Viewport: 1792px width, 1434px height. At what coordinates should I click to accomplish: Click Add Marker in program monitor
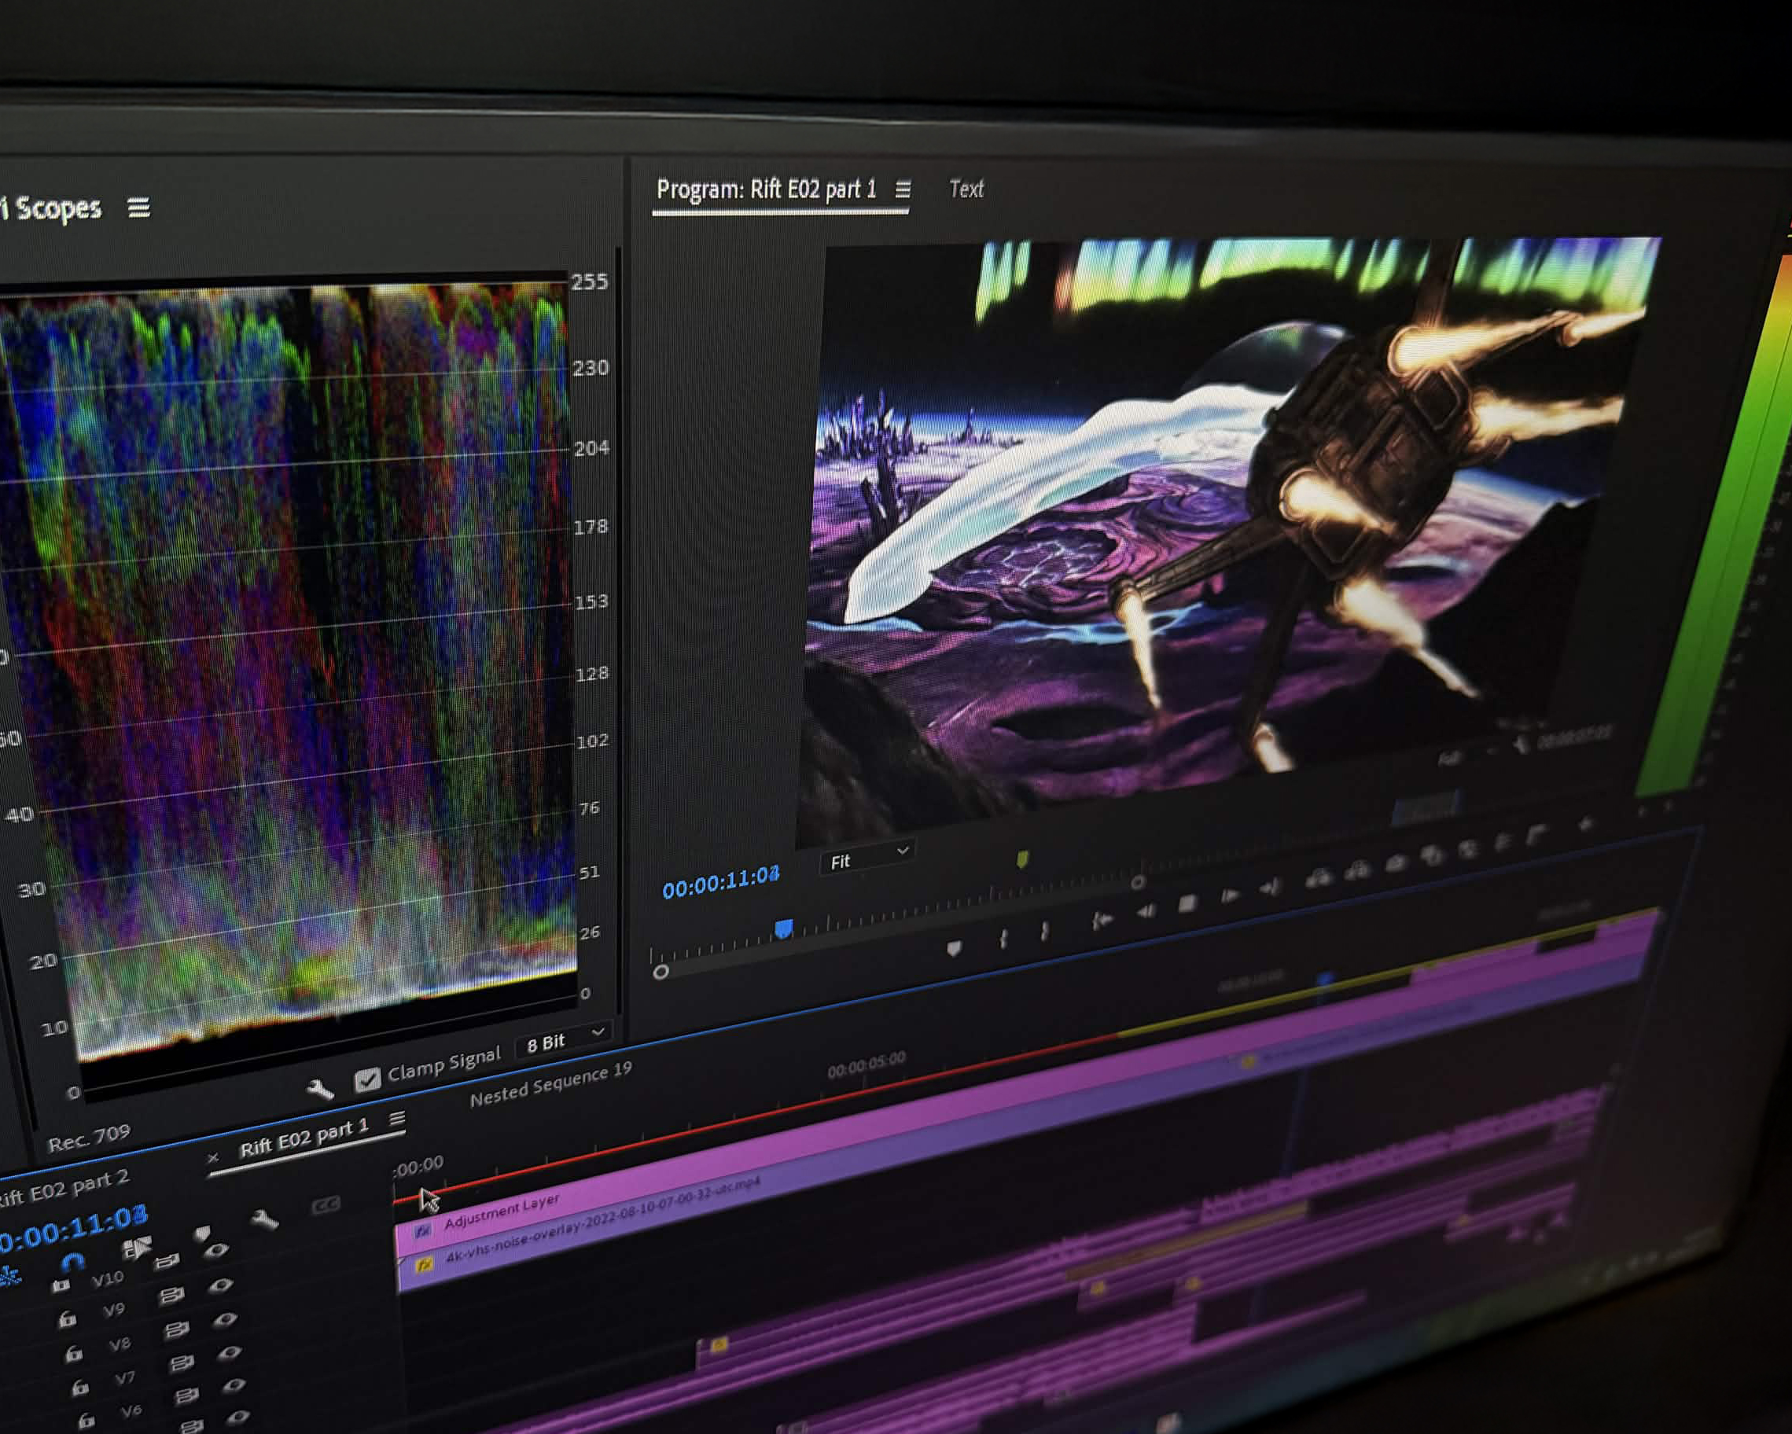[954, 948]
